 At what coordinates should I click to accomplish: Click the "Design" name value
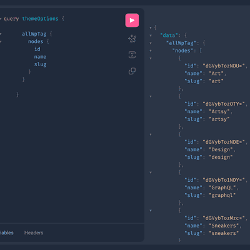coord(221,149)
